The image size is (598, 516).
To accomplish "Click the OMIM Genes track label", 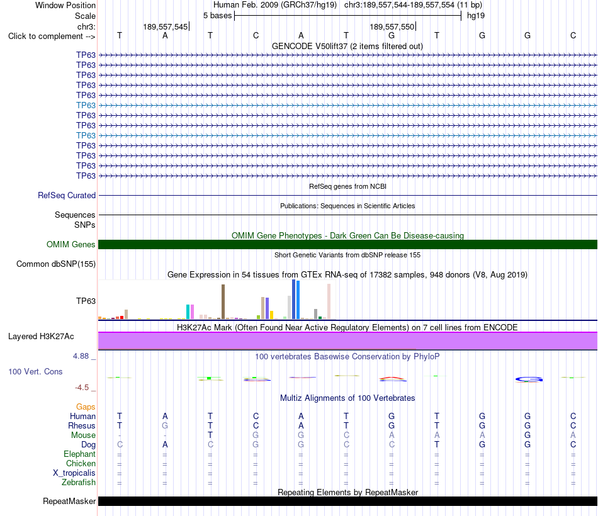I will point(71,244).
